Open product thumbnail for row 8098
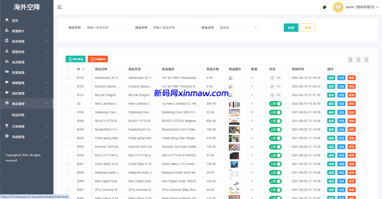Viewport: 382px width, 199px height. (x=234, y=130)
